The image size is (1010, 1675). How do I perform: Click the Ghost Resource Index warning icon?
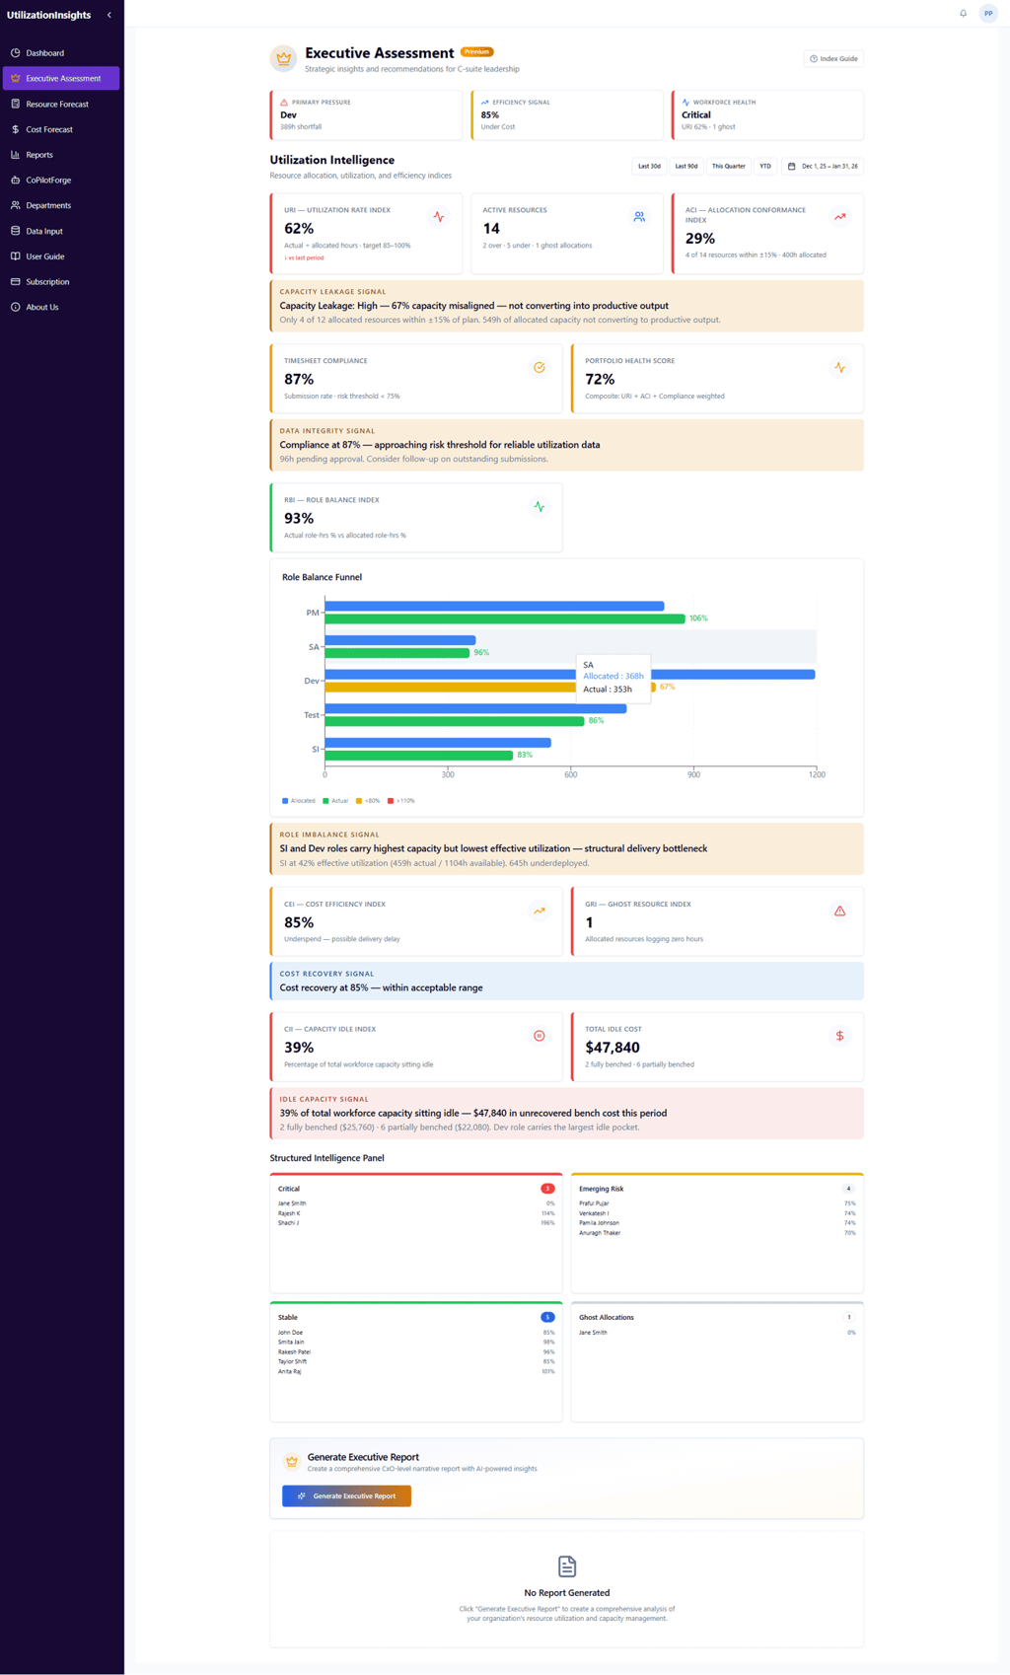tap(840, 911)
